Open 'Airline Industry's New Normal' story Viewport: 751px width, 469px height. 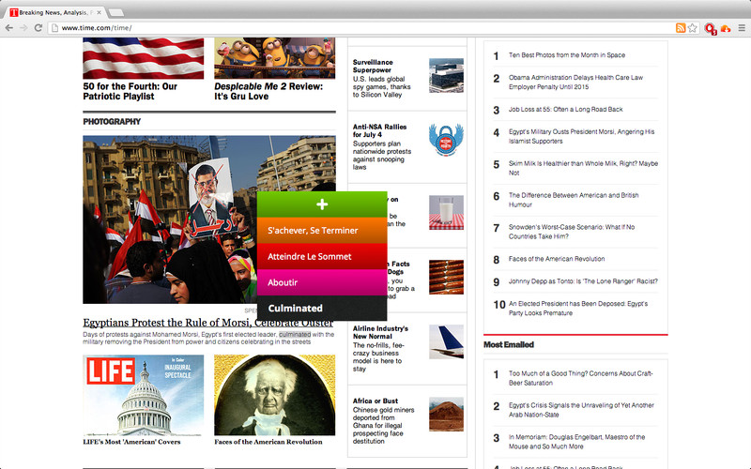coord(380,332)
